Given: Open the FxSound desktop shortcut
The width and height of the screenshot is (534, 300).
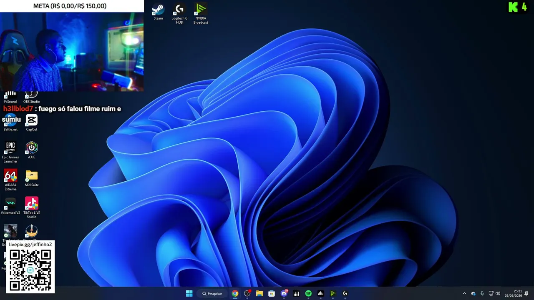Looking at the screenshot, I should 10,97.
